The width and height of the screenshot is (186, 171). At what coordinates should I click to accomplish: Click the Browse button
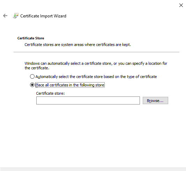(155, 101)
